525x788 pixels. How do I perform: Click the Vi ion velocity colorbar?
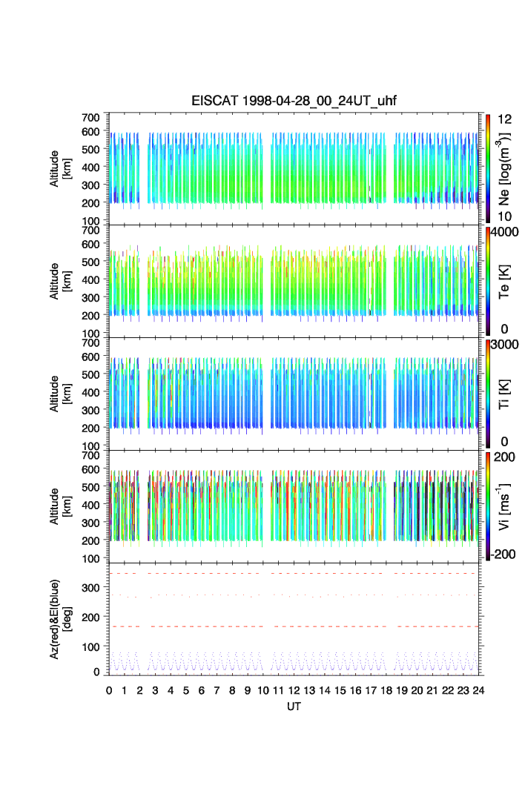(488, 506)
